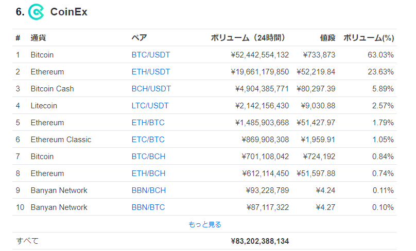Go to the ETH/BTC pair

(x=148, y=123)
